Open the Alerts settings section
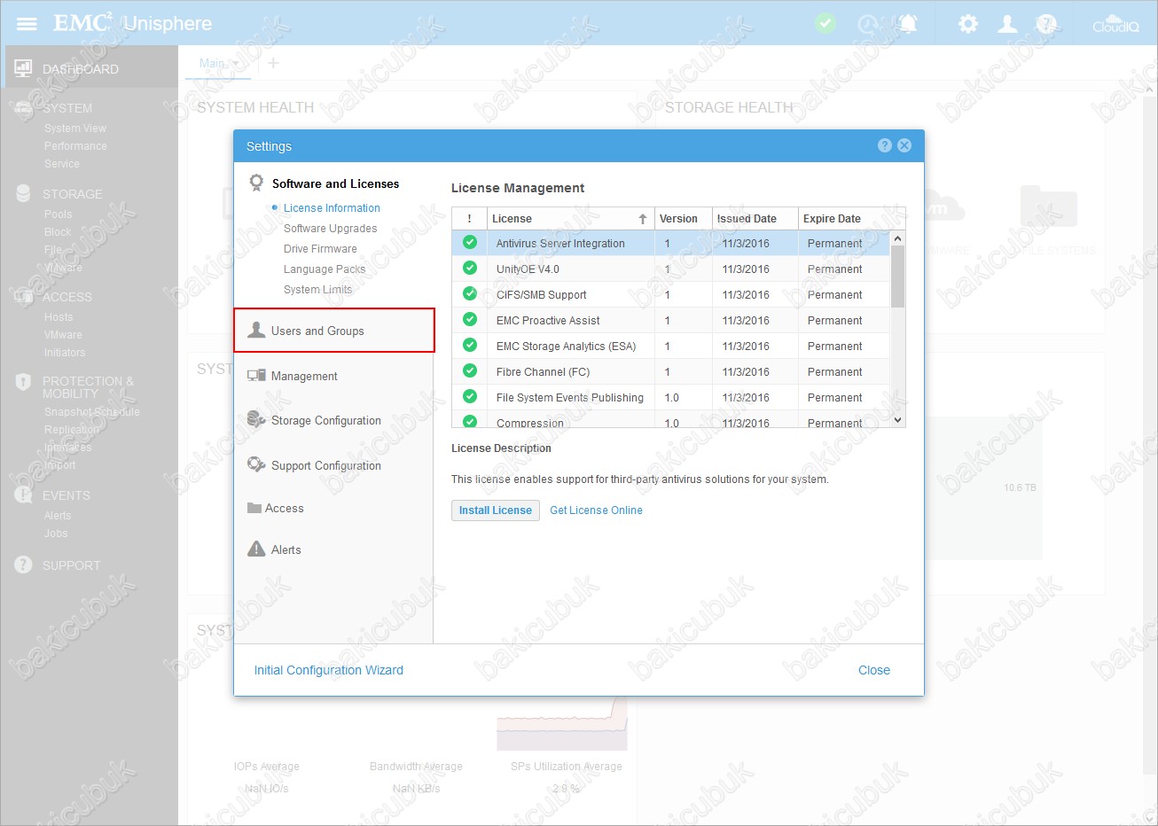This screenshot has height=826, width=1158. pos(286,549)
